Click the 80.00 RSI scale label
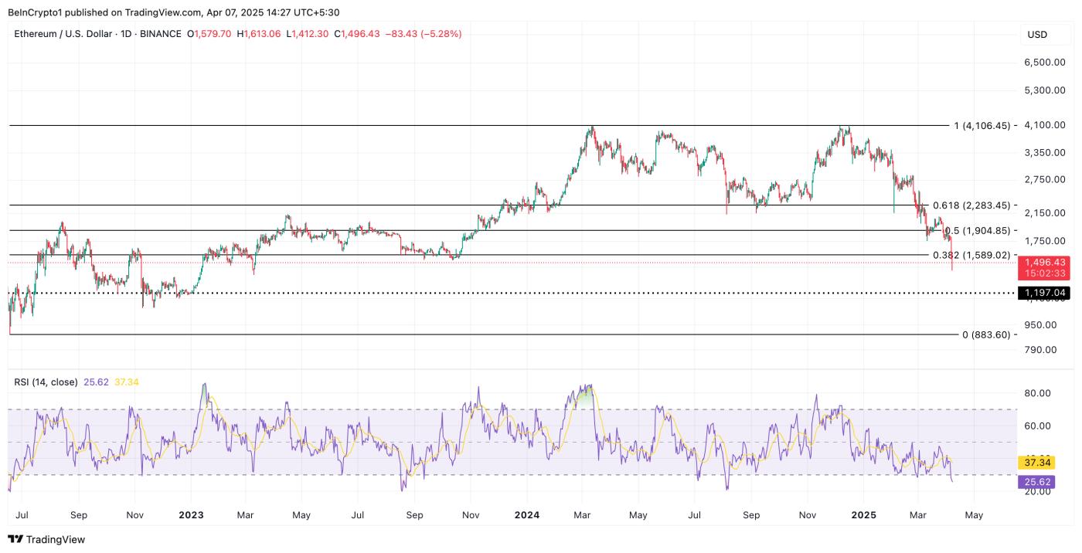 coord(1037,393)
